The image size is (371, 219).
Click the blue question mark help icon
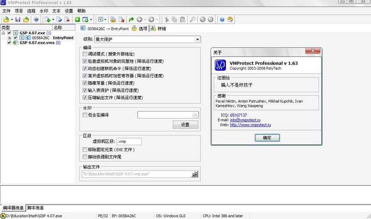[222, 20]
